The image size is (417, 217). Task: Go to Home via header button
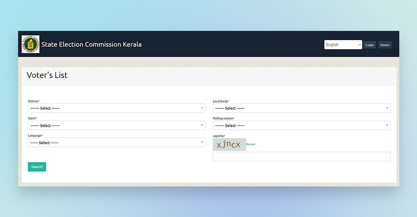385,45
